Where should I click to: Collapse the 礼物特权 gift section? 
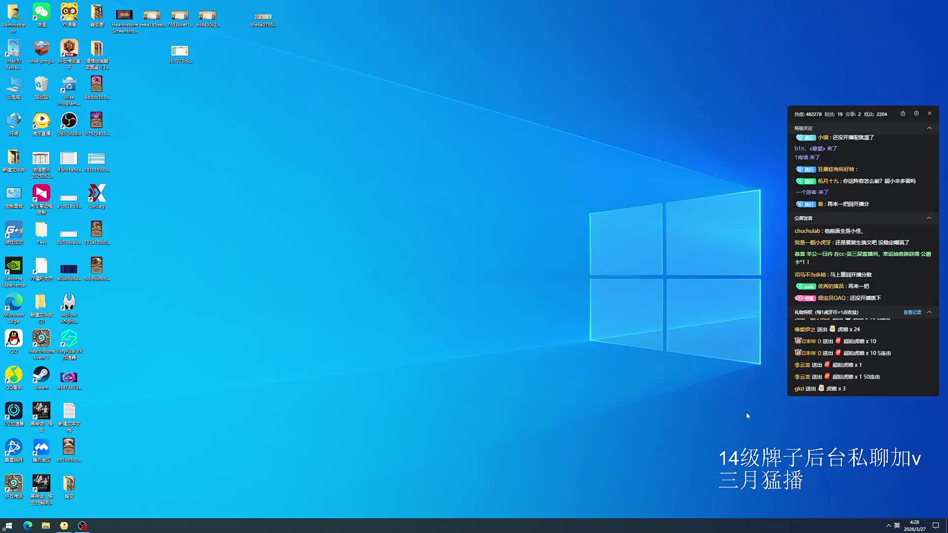(x=929, y=312)
